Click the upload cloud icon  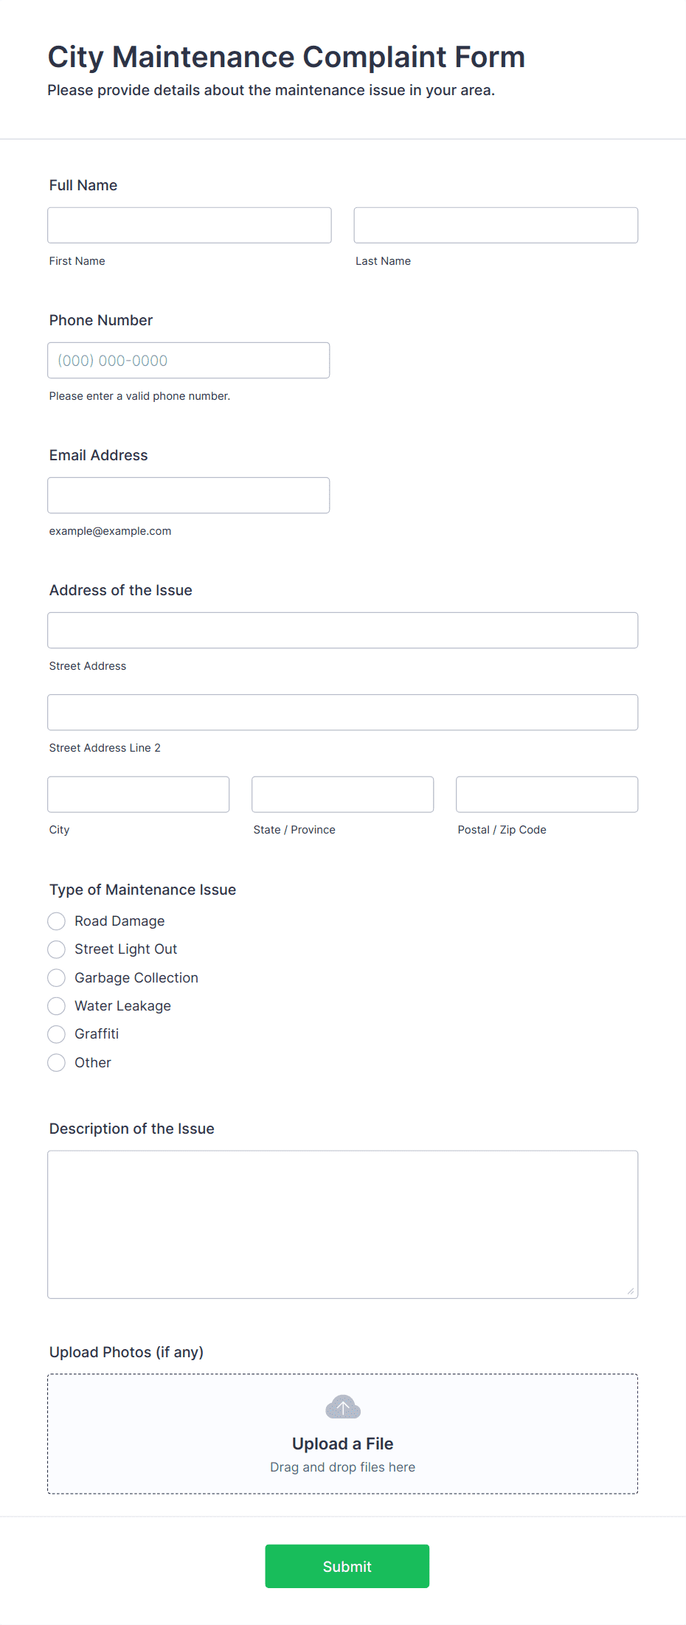[342, 1406]
